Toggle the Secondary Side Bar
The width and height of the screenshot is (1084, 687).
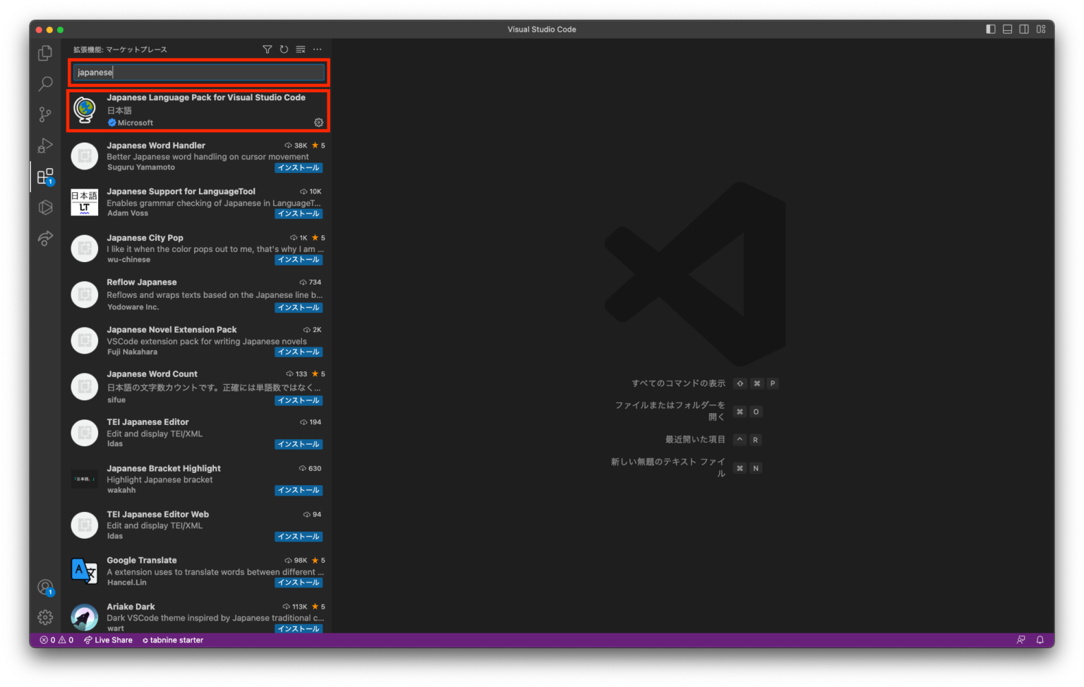pos(1024,29)
